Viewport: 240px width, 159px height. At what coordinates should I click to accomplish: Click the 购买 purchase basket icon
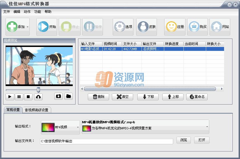pyautogui.click(x=194, y=27)
